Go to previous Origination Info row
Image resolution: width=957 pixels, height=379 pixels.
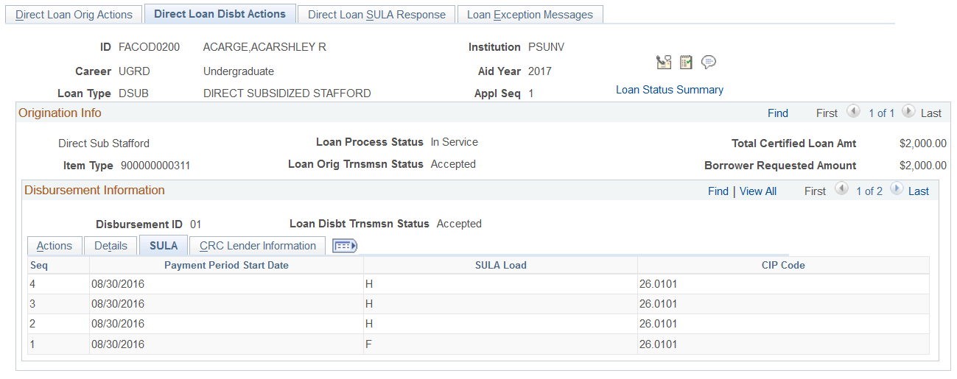(x=853, y=112)
